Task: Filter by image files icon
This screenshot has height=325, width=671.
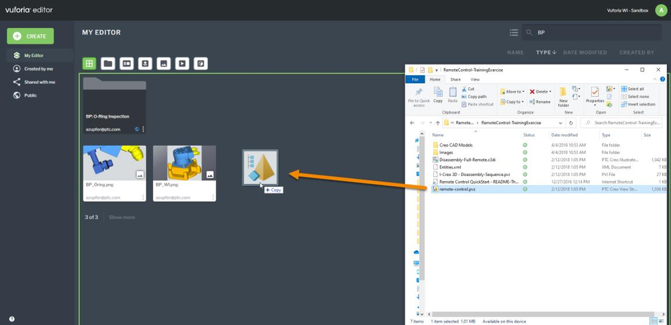Action: (x=163, y=64)
